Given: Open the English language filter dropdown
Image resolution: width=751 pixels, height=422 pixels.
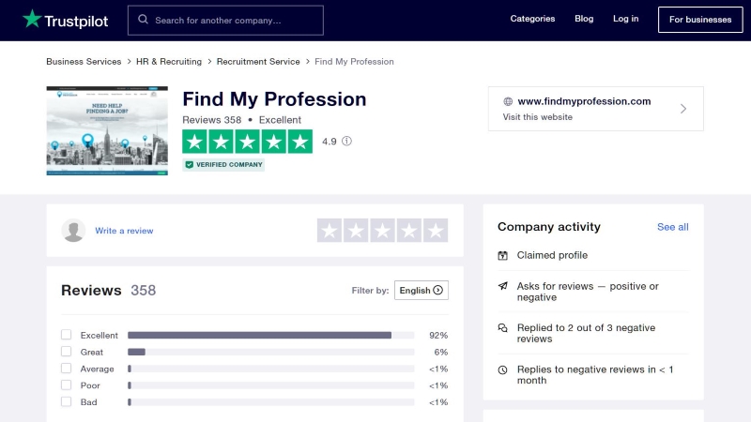Looking at the screenshot, I should point(421,290).
